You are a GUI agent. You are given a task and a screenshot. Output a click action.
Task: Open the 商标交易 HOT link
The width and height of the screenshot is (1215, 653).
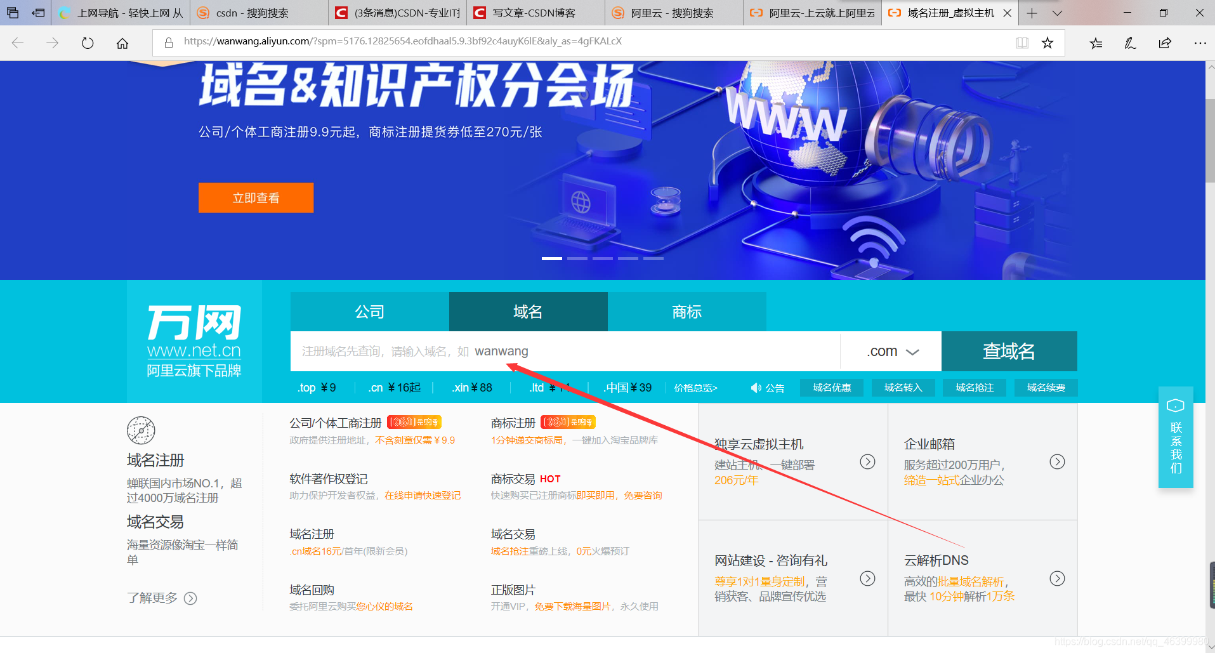[x=525, y=479]
